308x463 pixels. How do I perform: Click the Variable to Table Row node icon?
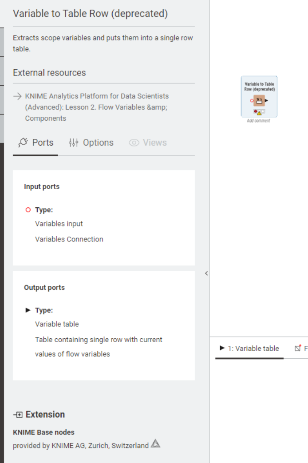(x=259, y=100)
